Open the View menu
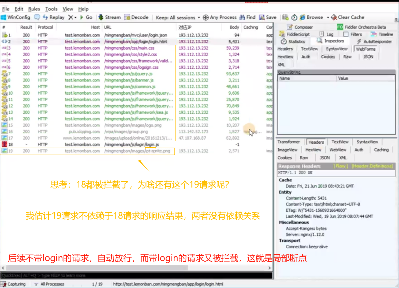The image size is (399, 288). (x=68, y=9)
